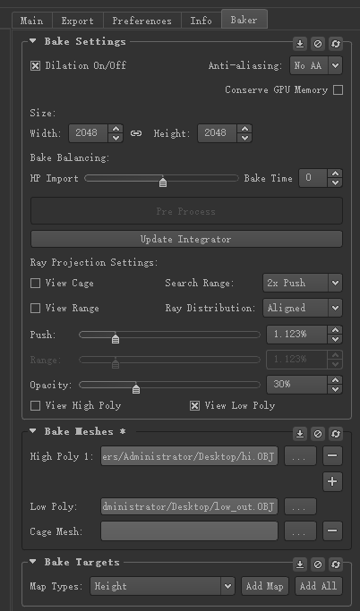Click the clear icon in Bake Settings header
360x611 pixels.
point(318,44)
